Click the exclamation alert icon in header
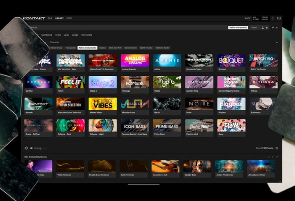 click(273, 18)
